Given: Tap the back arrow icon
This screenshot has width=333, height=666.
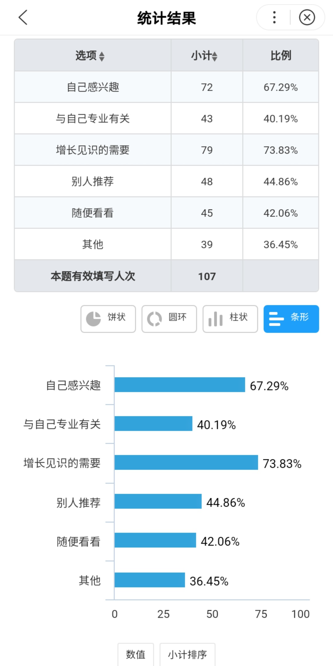Looking at the screenshot, I should (23, 17).
